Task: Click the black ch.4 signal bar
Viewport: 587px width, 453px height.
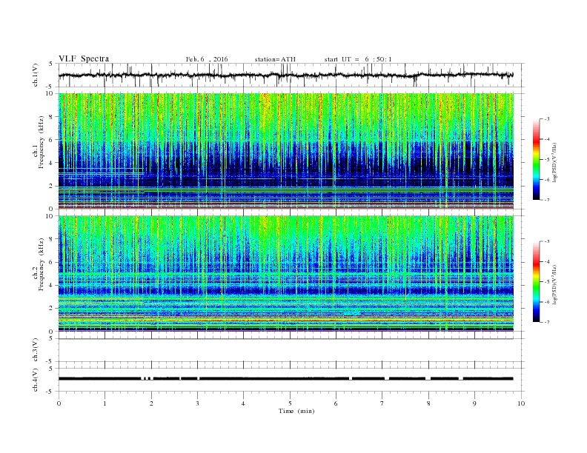Action: pyautogui.click(x=286, y=379)
